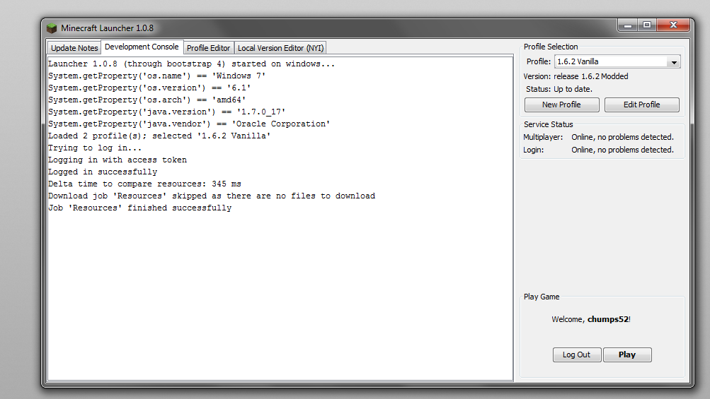Select the os.name 'Windows 7' console line
This screenshot has height=399, width=710.
click(x=156, y=76)
